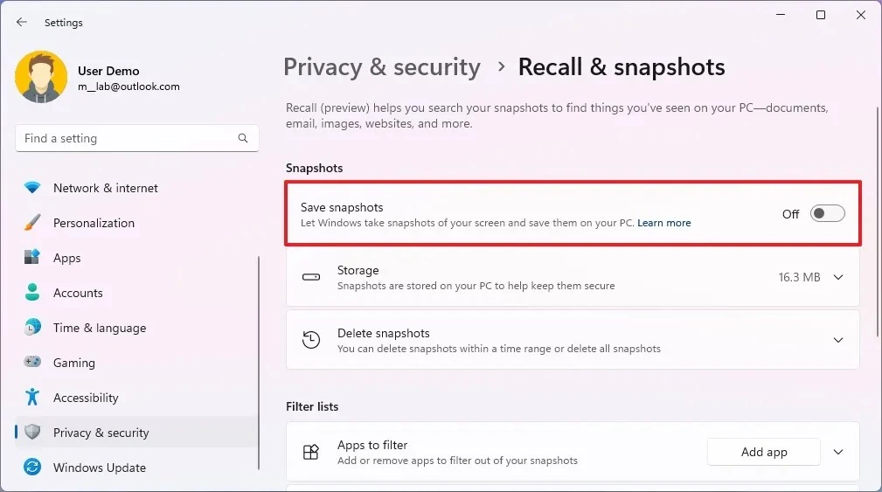Click the Network & internet wifi icon
This screenshot has height=492, width=882.
pos(32,188)
